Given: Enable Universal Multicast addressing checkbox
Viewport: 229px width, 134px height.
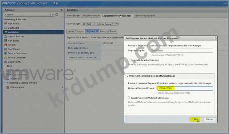Looking at the screenshot, I should point(129,98).
